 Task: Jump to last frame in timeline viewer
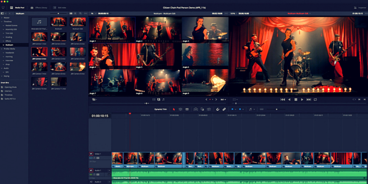tap(309, 99)
